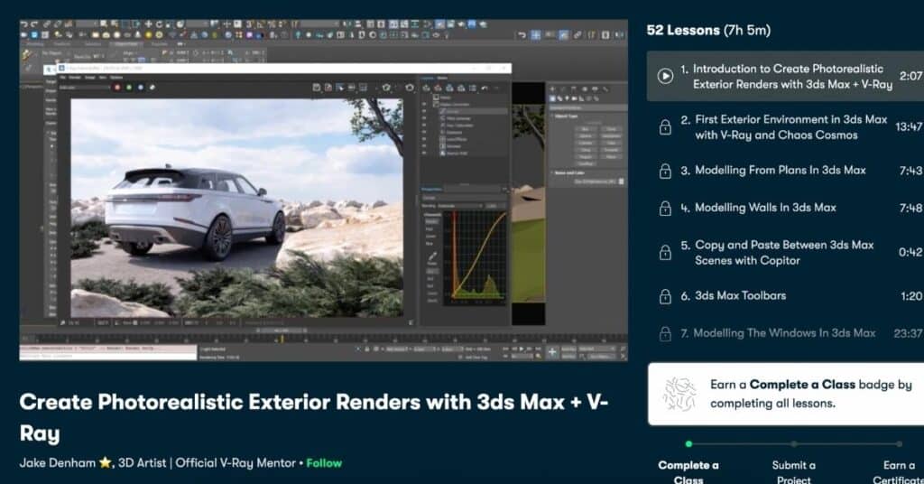Follow Jake Denham with the green Follow link
The width and height of the screenshot is (924, 484).
(x=324, y=462)
